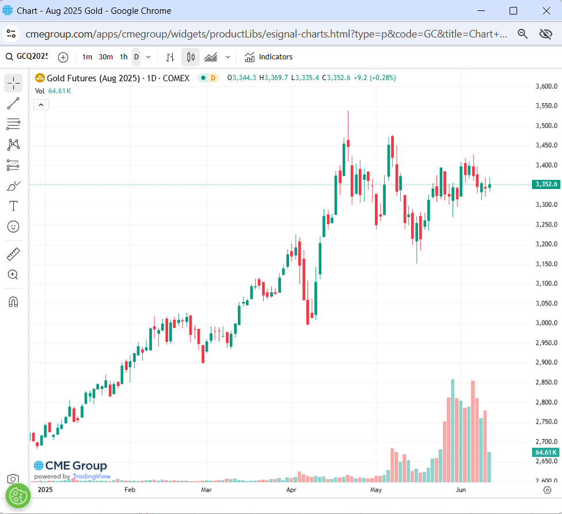This screenshot has height=514, width=562.
Task: Open the Indicators panel
Action: click(268, 57)
